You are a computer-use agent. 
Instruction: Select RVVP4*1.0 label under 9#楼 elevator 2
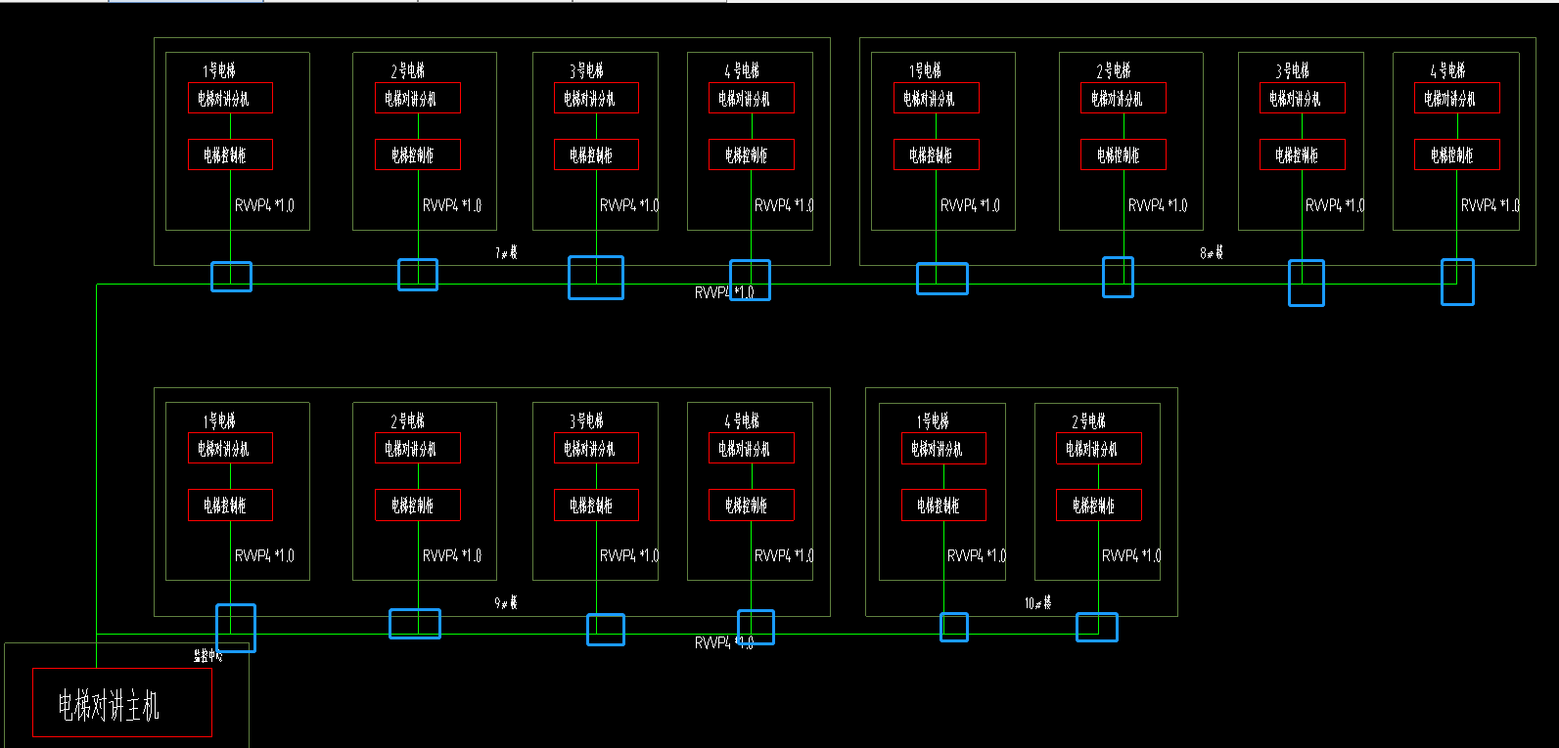coord(452,555)
